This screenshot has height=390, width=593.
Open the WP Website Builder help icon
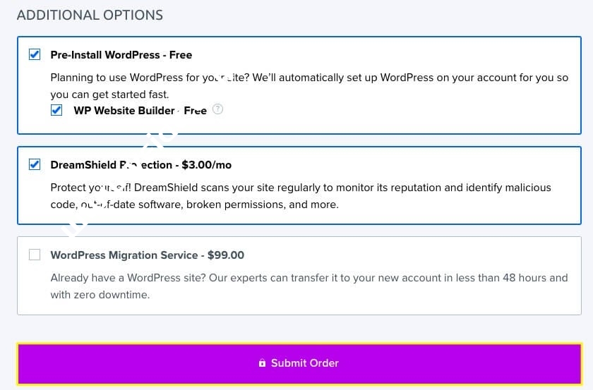pyautogui.click(x=218, y=109)
